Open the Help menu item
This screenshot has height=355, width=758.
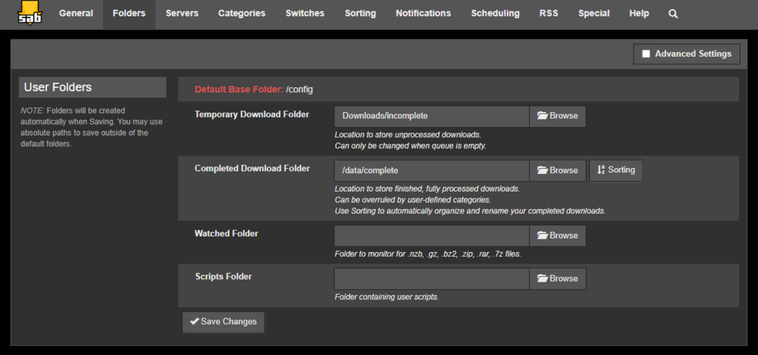point(639,14)
